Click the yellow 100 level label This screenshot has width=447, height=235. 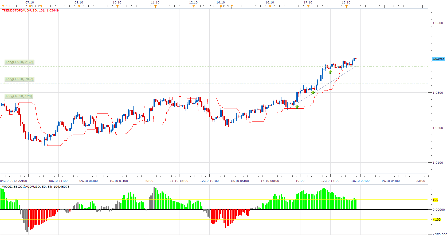(435, 200)
